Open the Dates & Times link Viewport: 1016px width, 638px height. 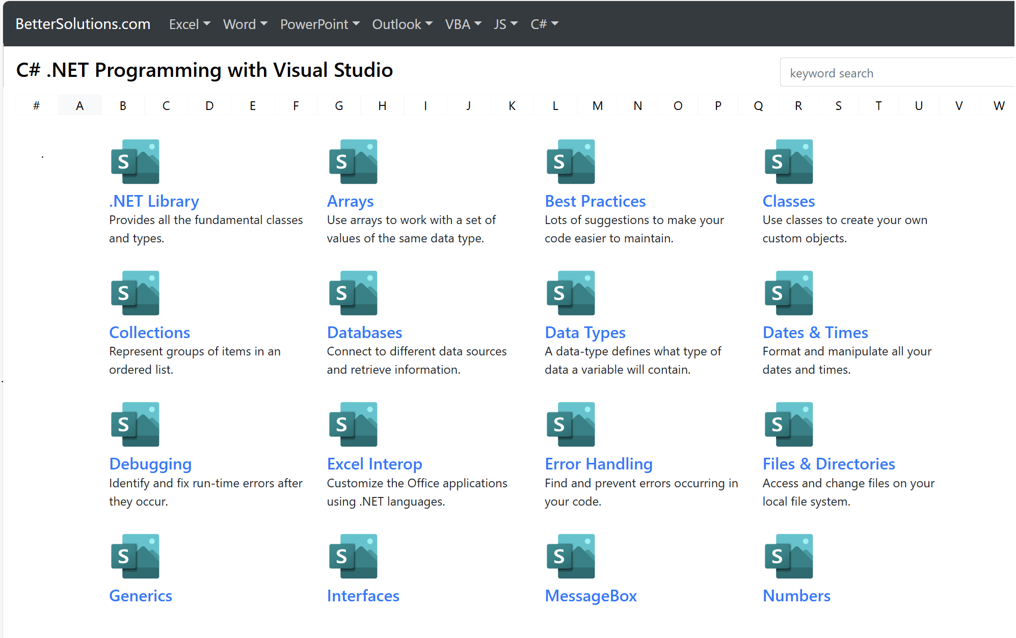(815, 332)
